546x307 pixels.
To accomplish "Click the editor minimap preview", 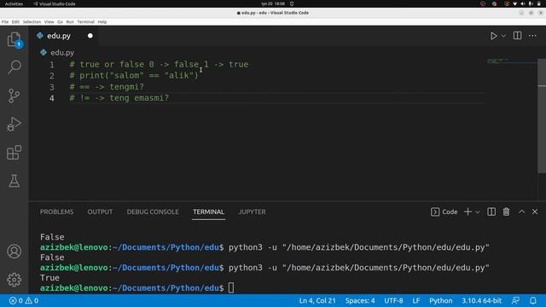I will [511, 61].
